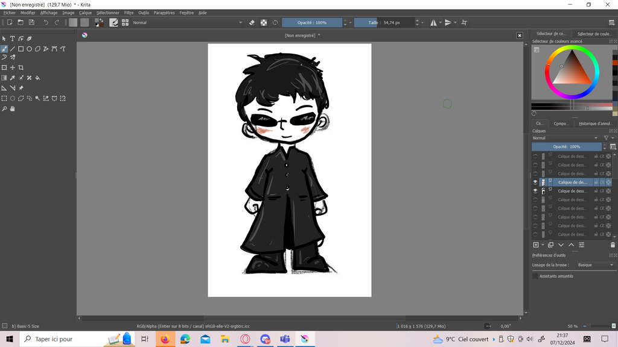
Task: Switch to Historique d'annulation tab
Action: click(x=596, y=123)
